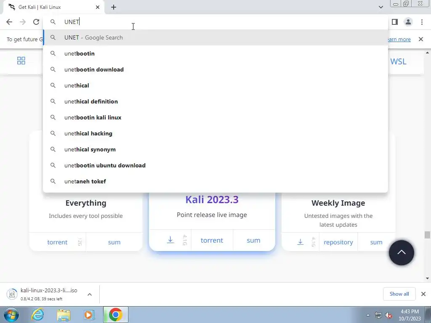Open the tab search dropdown arrow
The image size is (431, 323).
tap(380, 7)
